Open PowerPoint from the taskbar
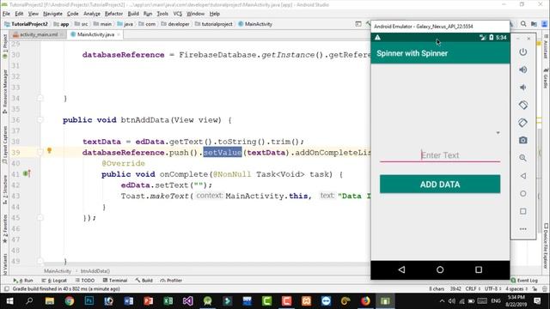This screenshot has height=309, width=550. coord(149,301)
